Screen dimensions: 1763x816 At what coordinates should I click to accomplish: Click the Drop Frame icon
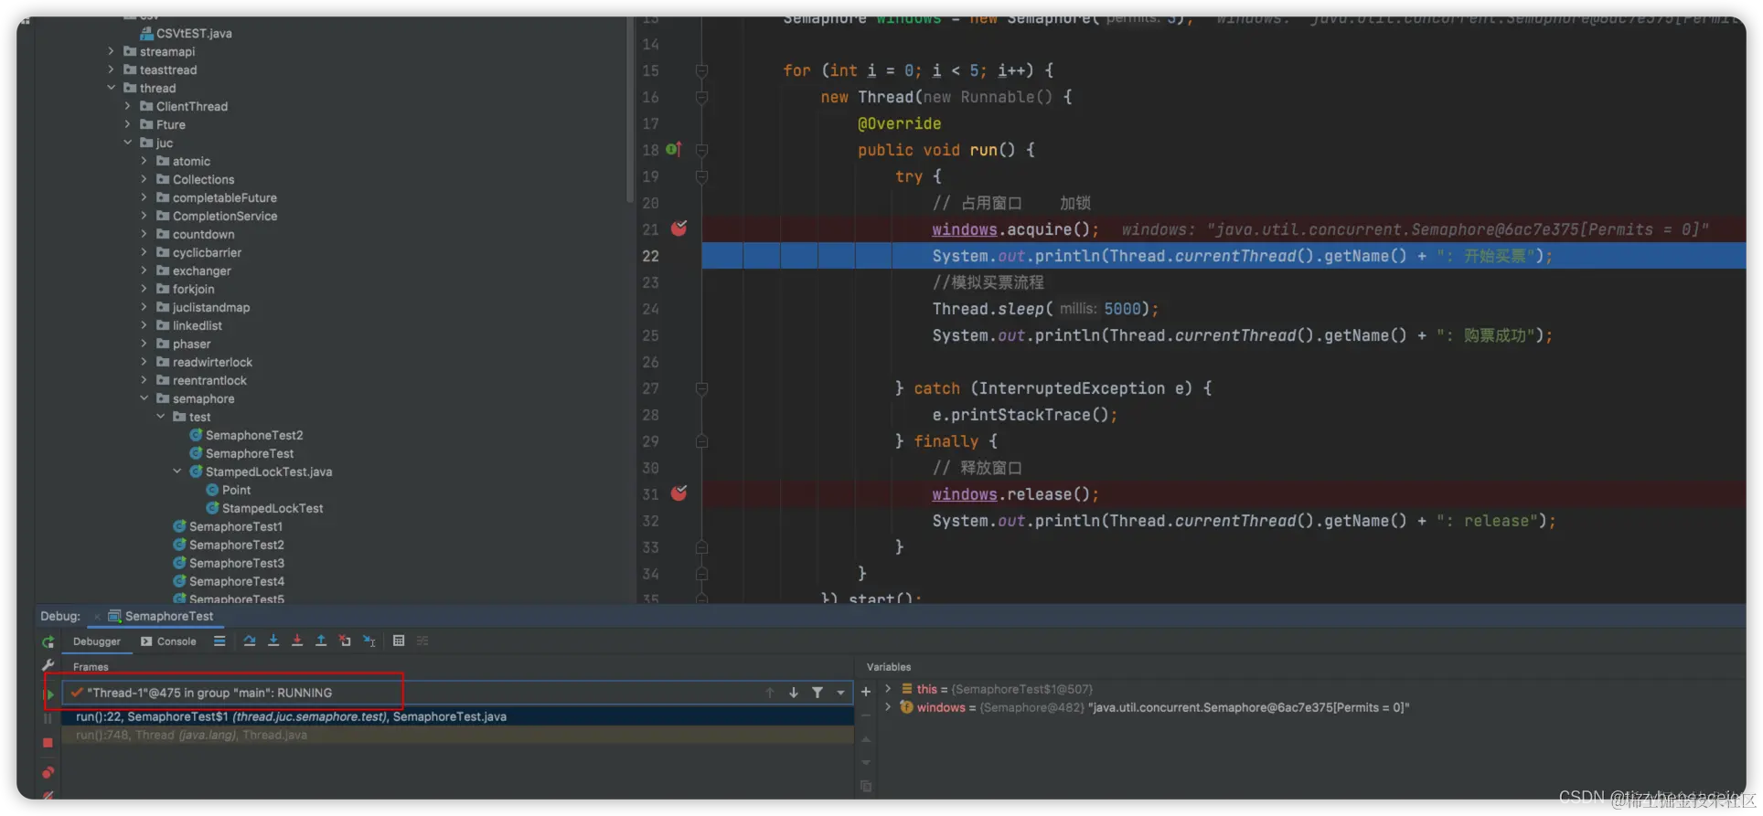345,641
